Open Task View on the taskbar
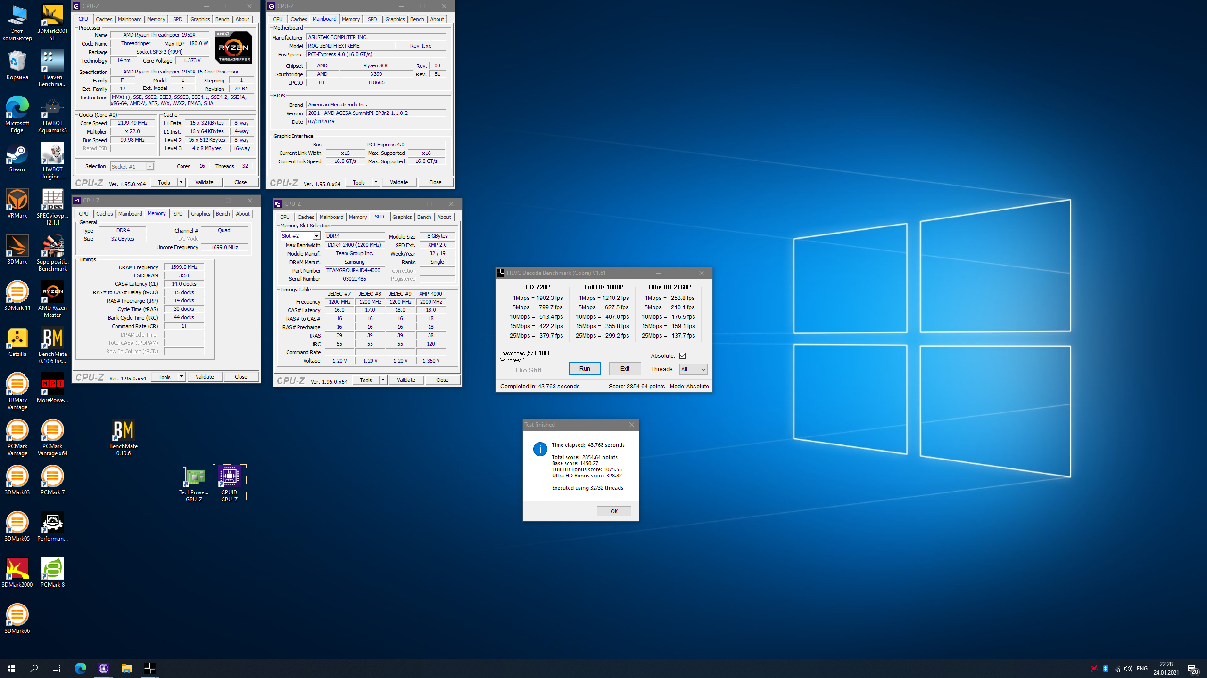1207x678 pixels. click(x=57, y=668)
